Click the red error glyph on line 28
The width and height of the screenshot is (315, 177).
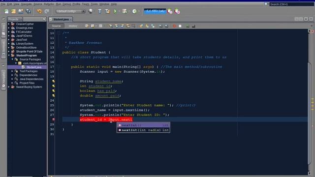tap(54, 119)
